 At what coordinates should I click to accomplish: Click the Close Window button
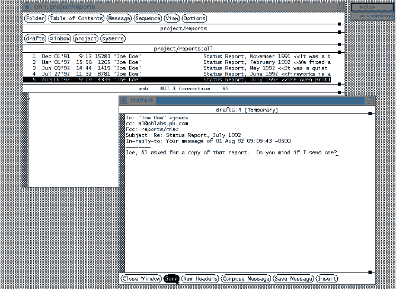(141, 279)
